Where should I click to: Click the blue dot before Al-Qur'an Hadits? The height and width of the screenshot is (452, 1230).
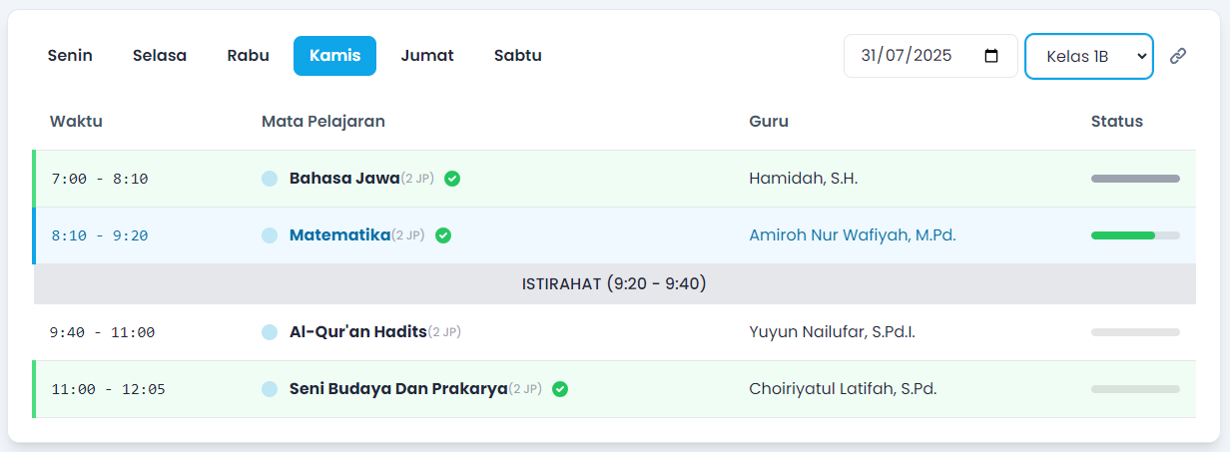[x=270, y=332]
